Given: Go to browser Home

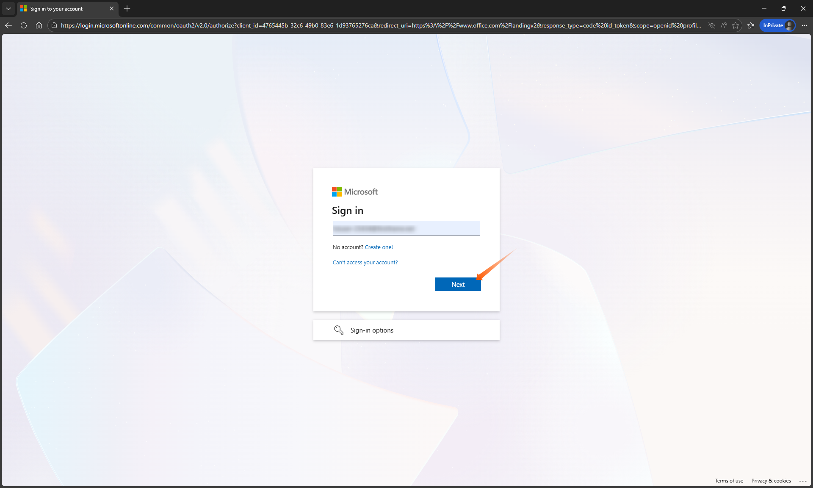Looking at the screenshot, I should point(39,25).
